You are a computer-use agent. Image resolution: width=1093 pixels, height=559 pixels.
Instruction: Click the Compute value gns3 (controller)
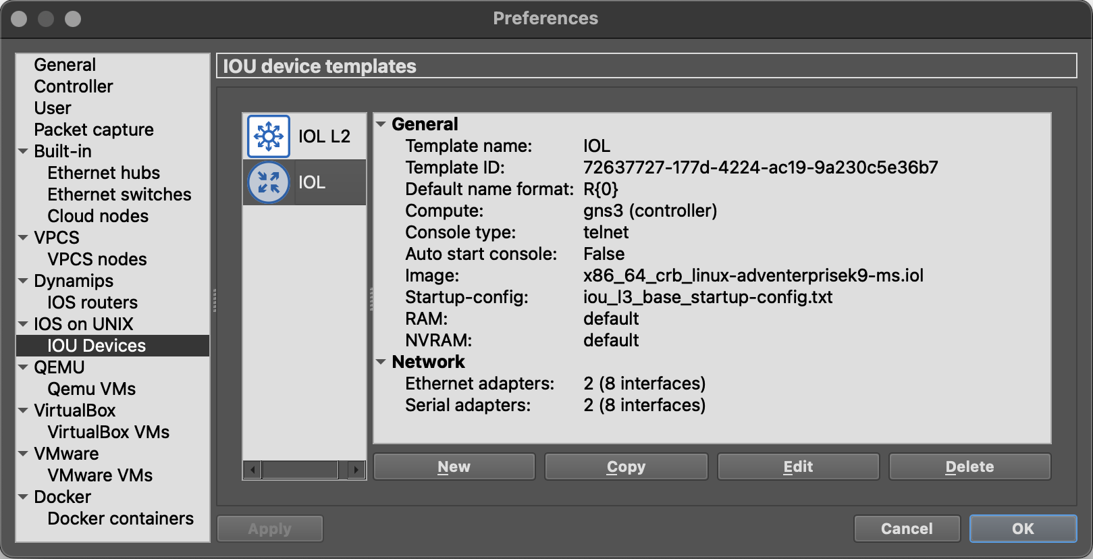[x=650, y=211]
